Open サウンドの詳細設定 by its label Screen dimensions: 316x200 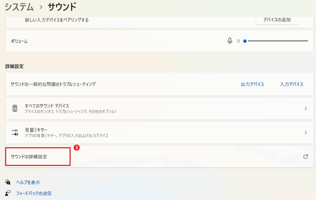pos(29,157)
